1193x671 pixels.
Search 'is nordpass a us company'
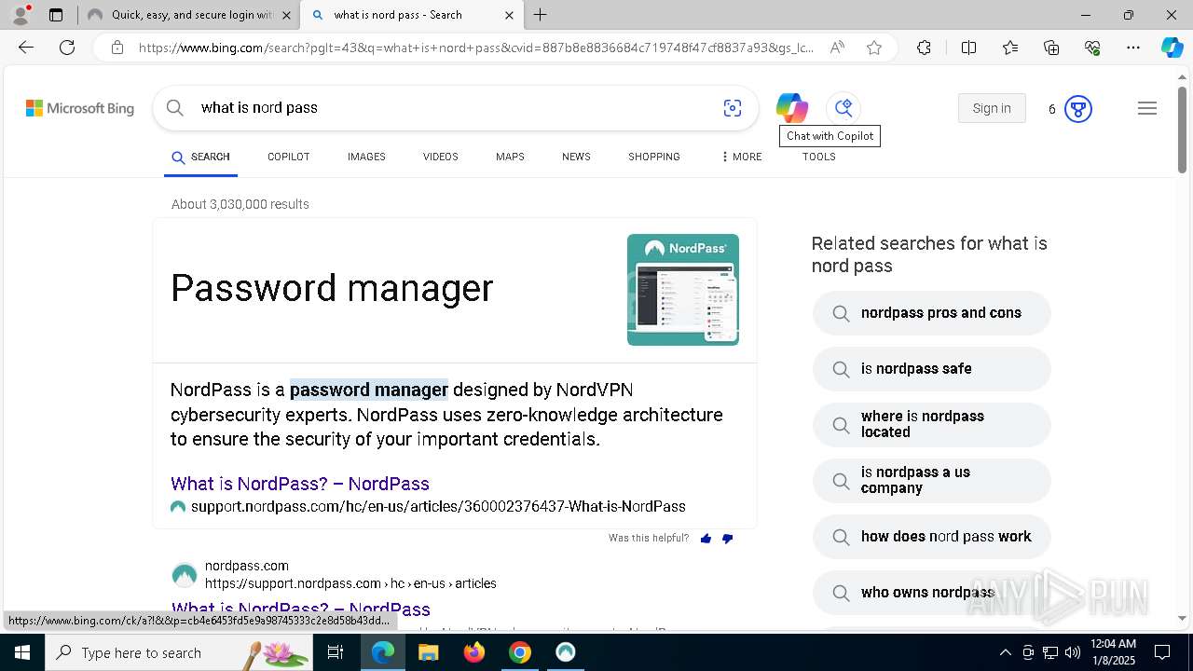point(932,481)
